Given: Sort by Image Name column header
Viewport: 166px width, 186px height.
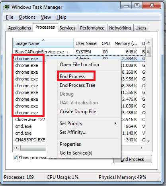Looking at the screenshot, I should [43, 43].
